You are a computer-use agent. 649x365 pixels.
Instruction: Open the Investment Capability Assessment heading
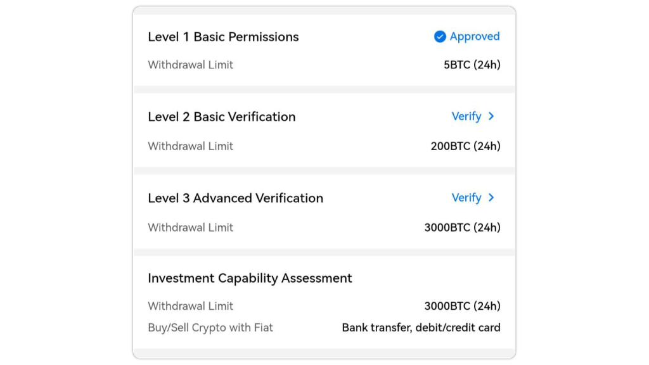coord(250,278)
